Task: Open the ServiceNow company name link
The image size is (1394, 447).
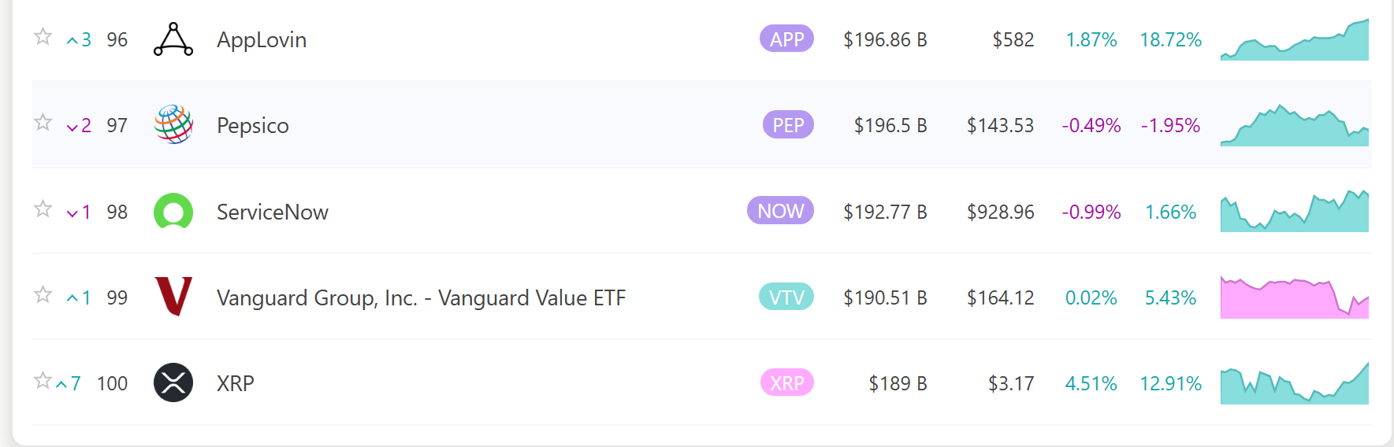Action: [x=272, y=212]
